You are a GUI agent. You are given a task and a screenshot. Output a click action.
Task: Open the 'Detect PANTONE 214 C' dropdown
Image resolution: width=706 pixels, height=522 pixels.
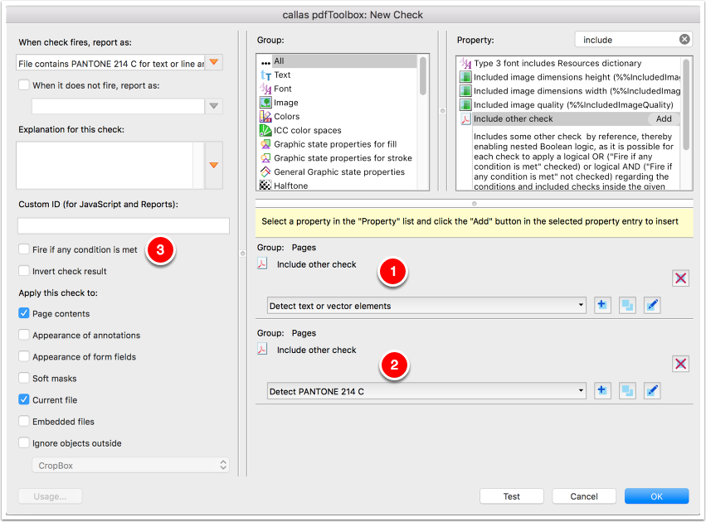426,391
